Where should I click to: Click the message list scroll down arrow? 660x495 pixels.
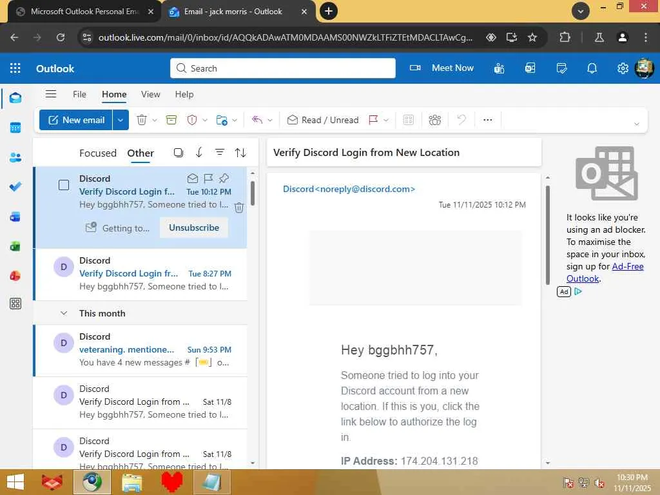tap(253, 463)
